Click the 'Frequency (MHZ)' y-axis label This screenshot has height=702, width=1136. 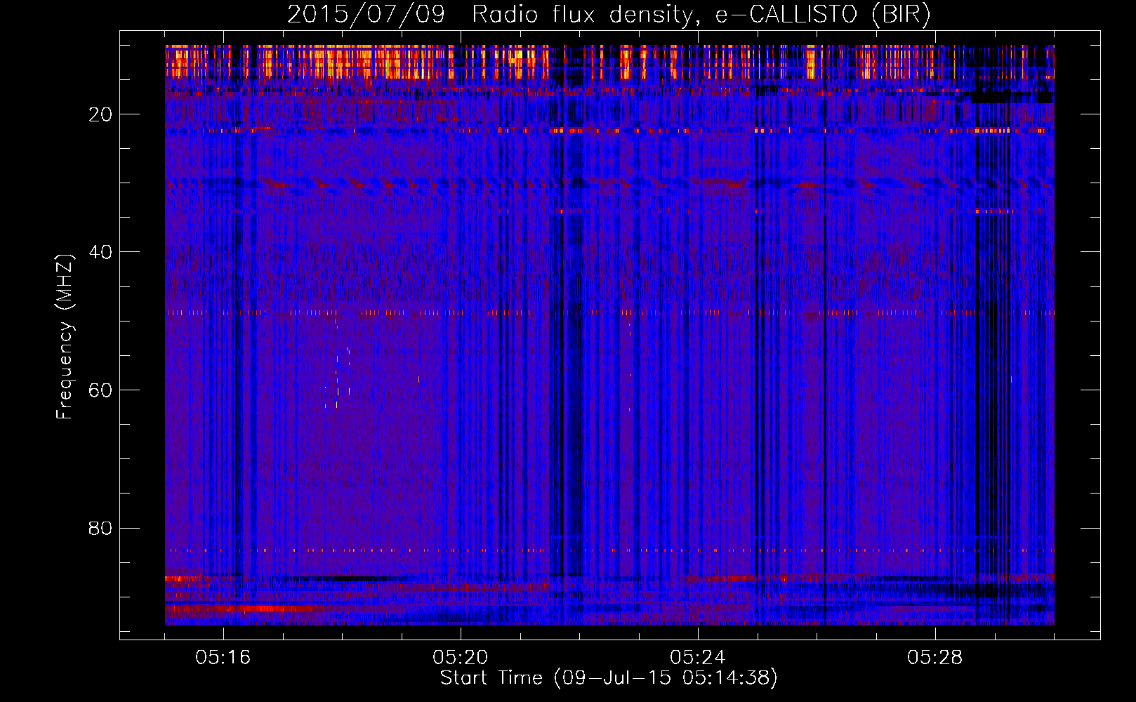[65, 337]
